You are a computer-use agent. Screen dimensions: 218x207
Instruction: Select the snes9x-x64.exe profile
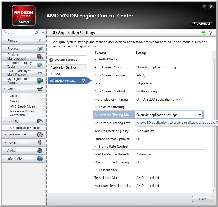coord(67,81)
